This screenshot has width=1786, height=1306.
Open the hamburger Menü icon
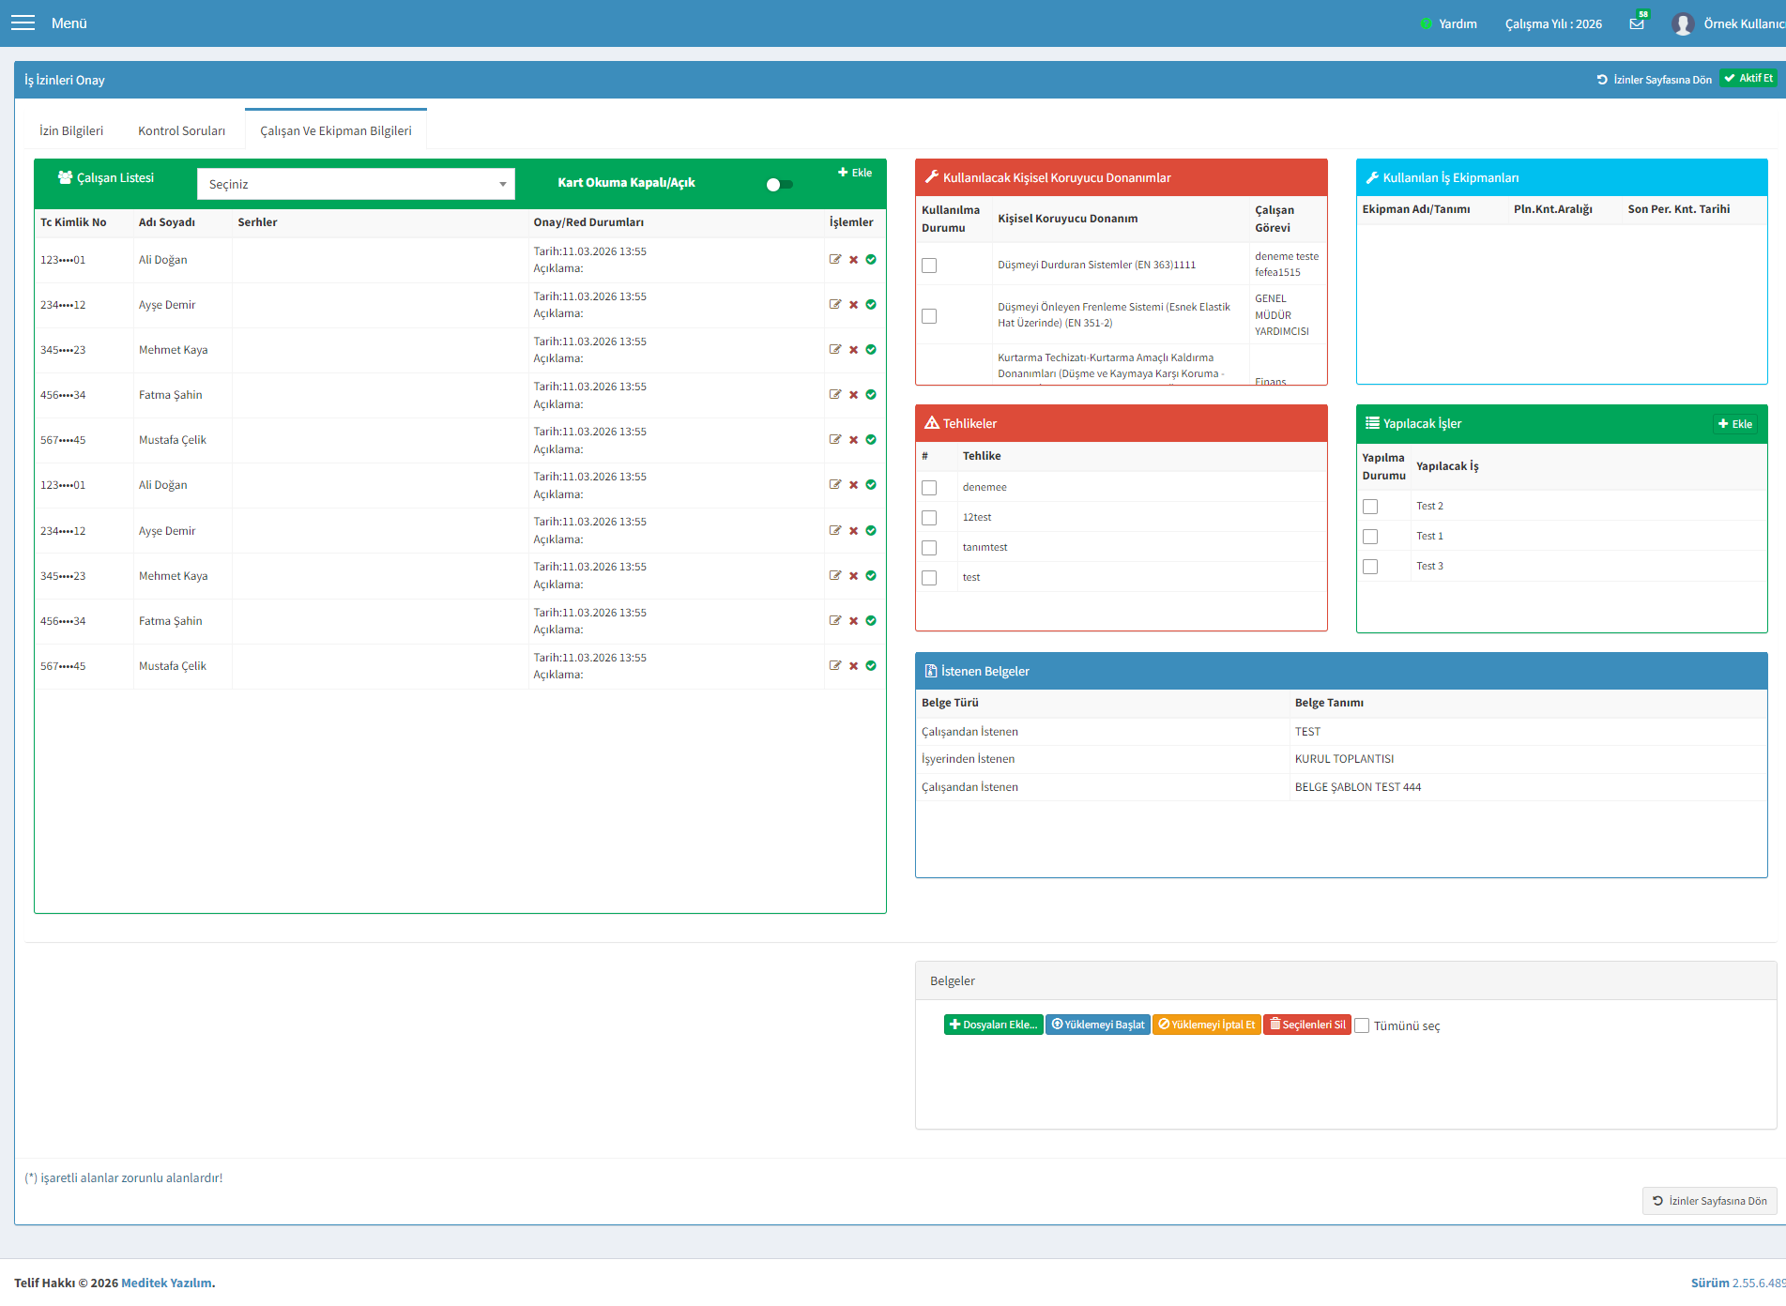click(x=23, y=23)
